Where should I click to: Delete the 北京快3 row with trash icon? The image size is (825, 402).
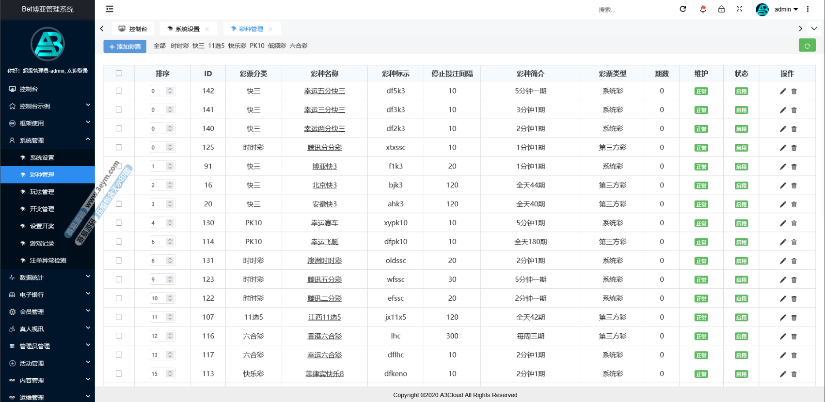click(x=794, y=186)
